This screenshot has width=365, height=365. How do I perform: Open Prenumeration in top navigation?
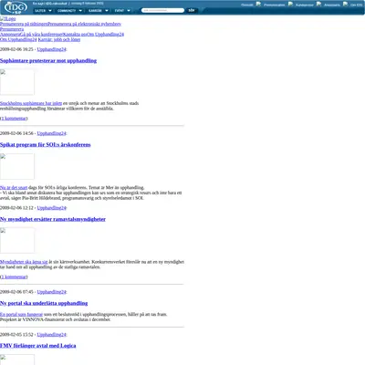[275, 5]
